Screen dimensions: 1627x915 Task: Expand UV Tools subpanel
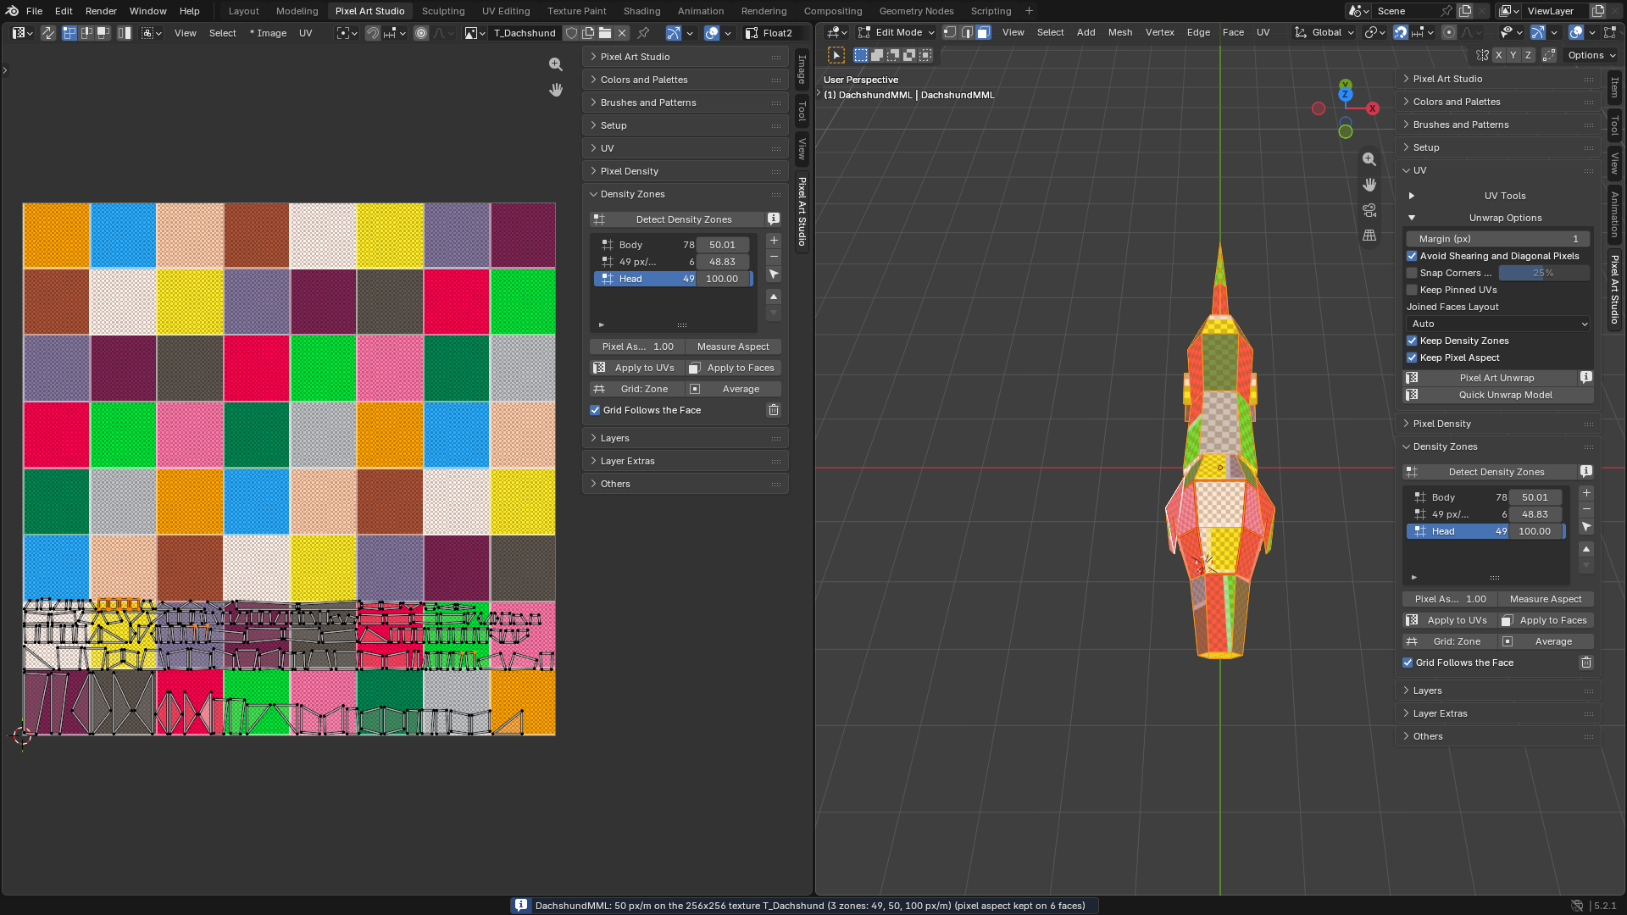pyautogui.click(x=1498, y=196)
